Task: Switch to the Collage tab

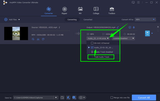Action: 96,11
